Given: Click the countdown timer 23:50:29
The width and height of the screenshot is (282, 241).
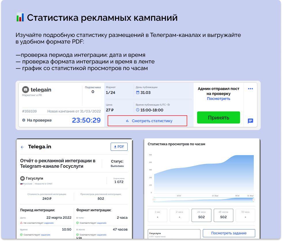Looking at the screenshot, I should tap(86, 120).
